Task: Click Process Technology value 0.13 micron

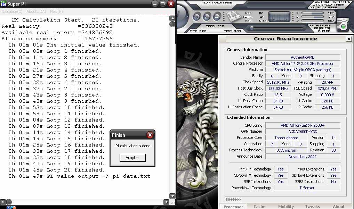Action: click(x=286, y=150)
